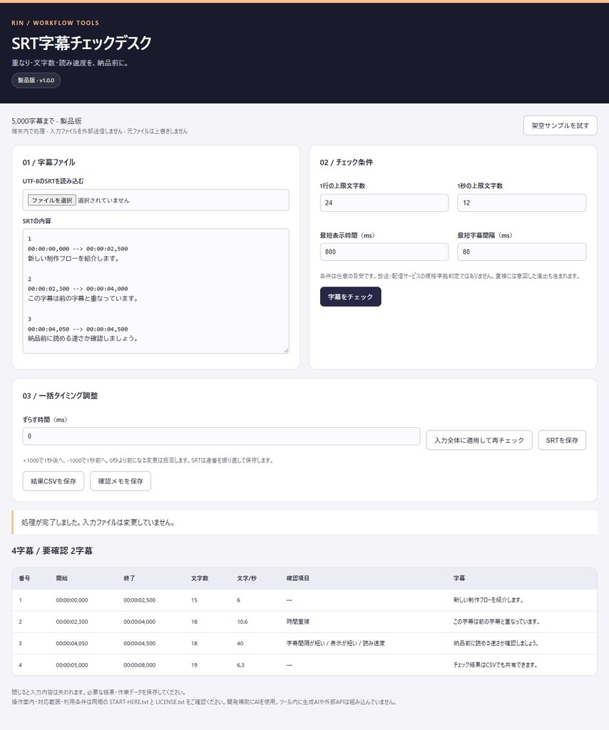Focus the SRTの内容 text area
The image size is (609, 730).
[156, 291]
